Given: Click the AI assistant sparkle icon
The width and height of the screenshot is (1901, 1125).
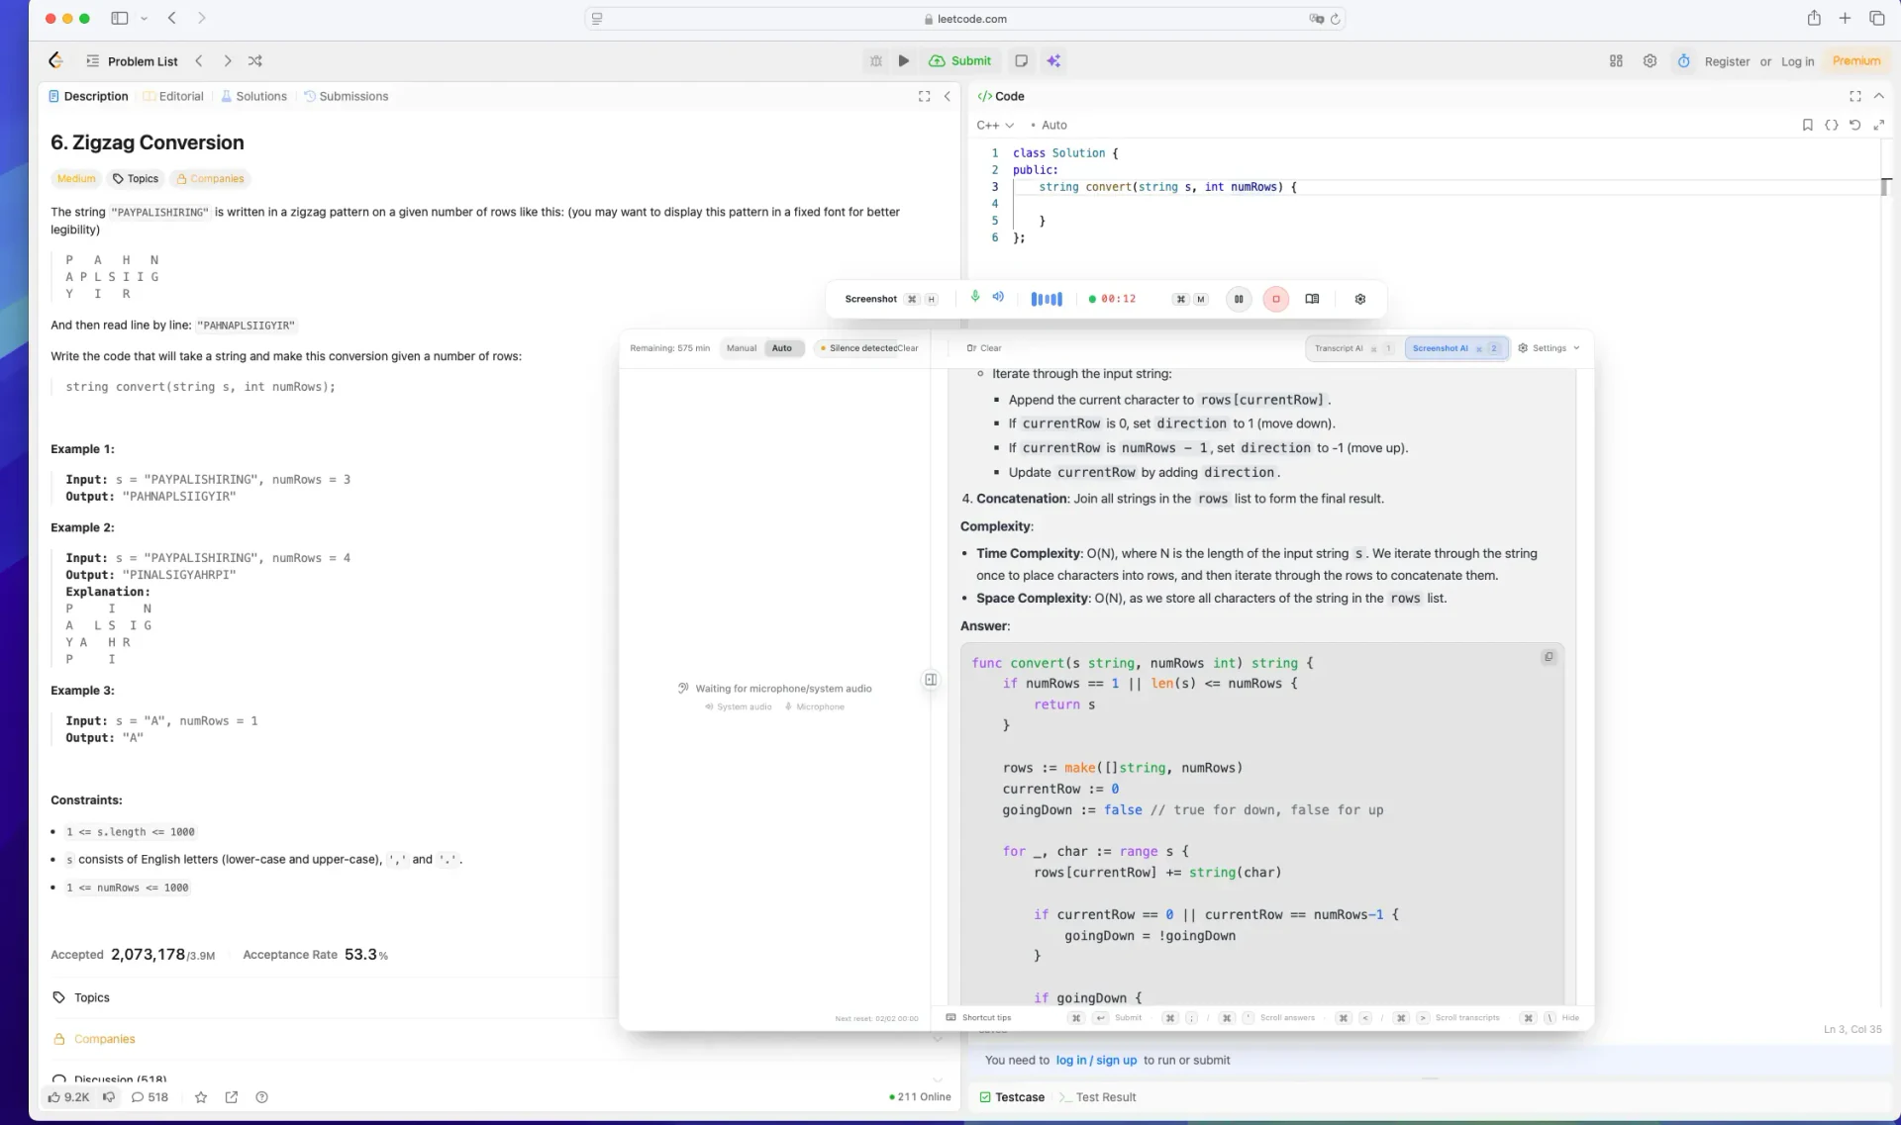Looking at the screenshot, I should coord(1053,60).
